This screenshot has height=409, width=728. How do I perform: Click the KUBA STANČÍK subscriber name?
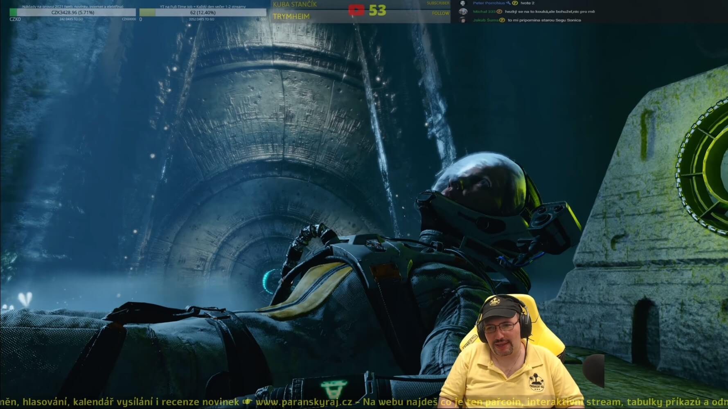(295, 4)
